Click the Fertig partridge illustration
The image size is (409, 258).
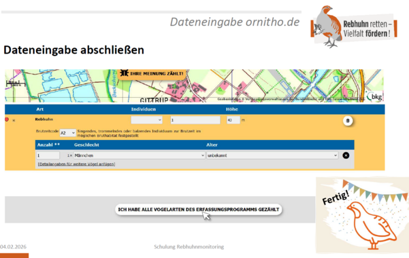(362, 215)
